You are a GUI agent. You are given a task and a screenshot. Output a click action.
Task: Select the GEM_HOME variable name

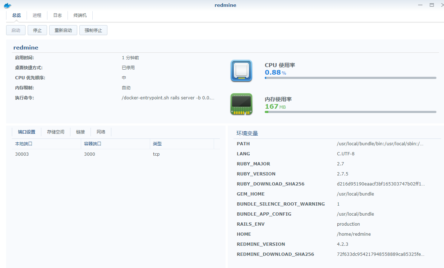click(x=251, y=194)
